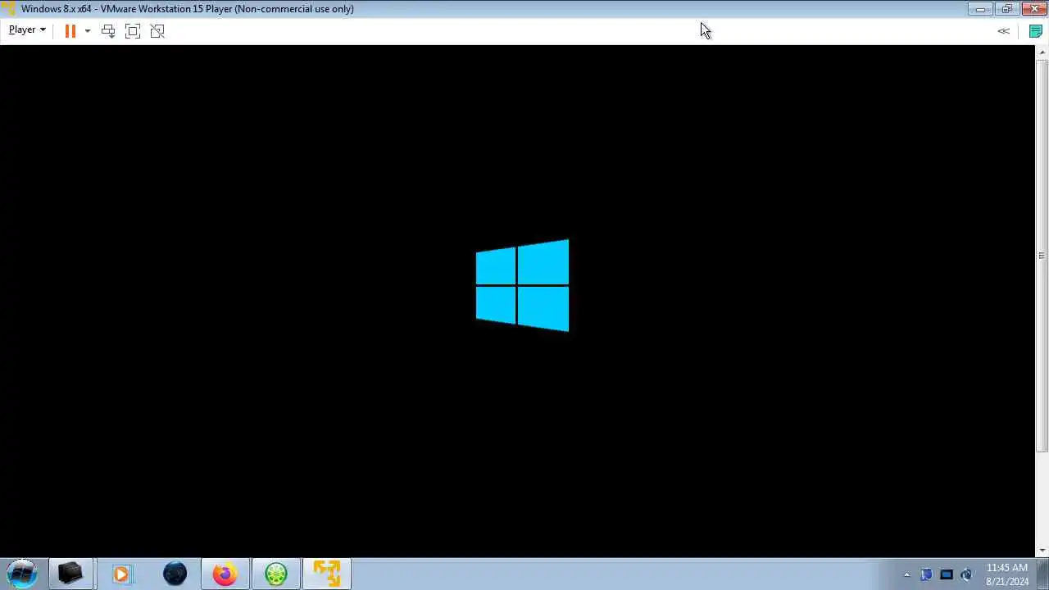Restore down the VMware Player window
This screenshot has width=1049, height=590.
pyautogui.click(x=1006, y=9)
